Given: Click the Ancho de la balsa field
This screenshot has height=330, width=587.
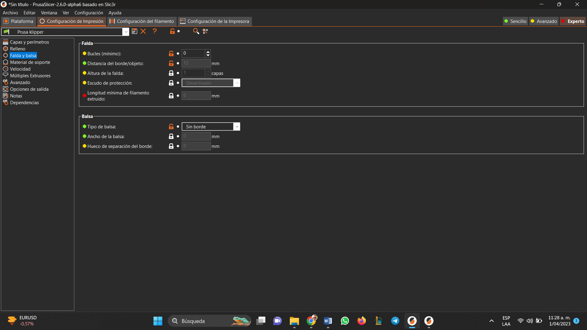Looking at the screenshot, I should (196, 136).
